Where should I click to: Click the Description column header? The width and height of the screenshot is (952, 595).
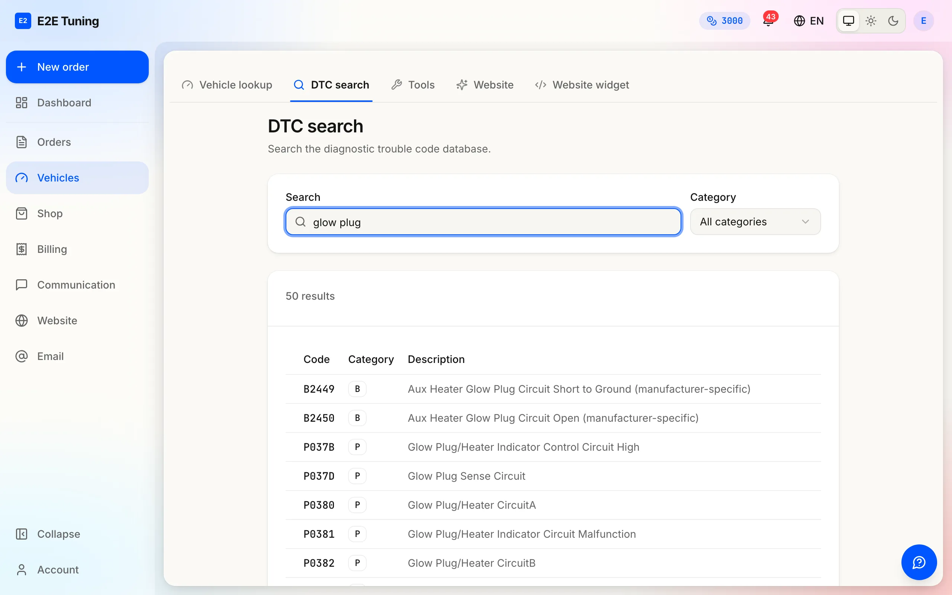point(436,359)
